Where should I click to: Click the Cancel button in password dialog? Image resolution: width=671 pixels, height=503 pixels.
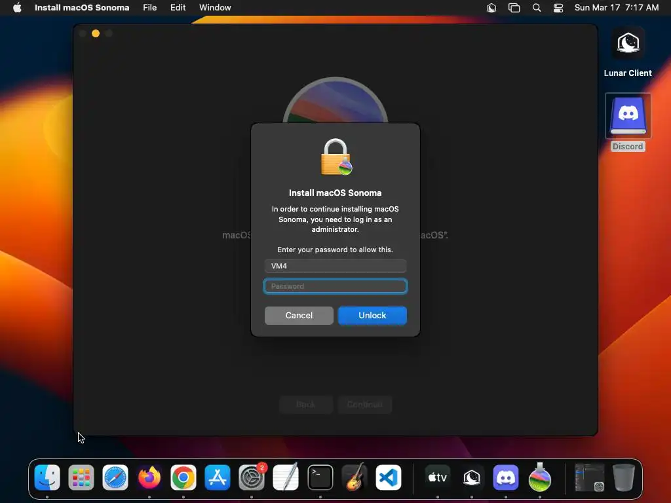pyautogui.click(x=299, y=315)
